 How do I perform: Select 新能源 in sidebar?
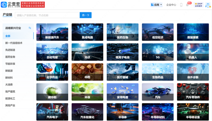click(9, 71)
